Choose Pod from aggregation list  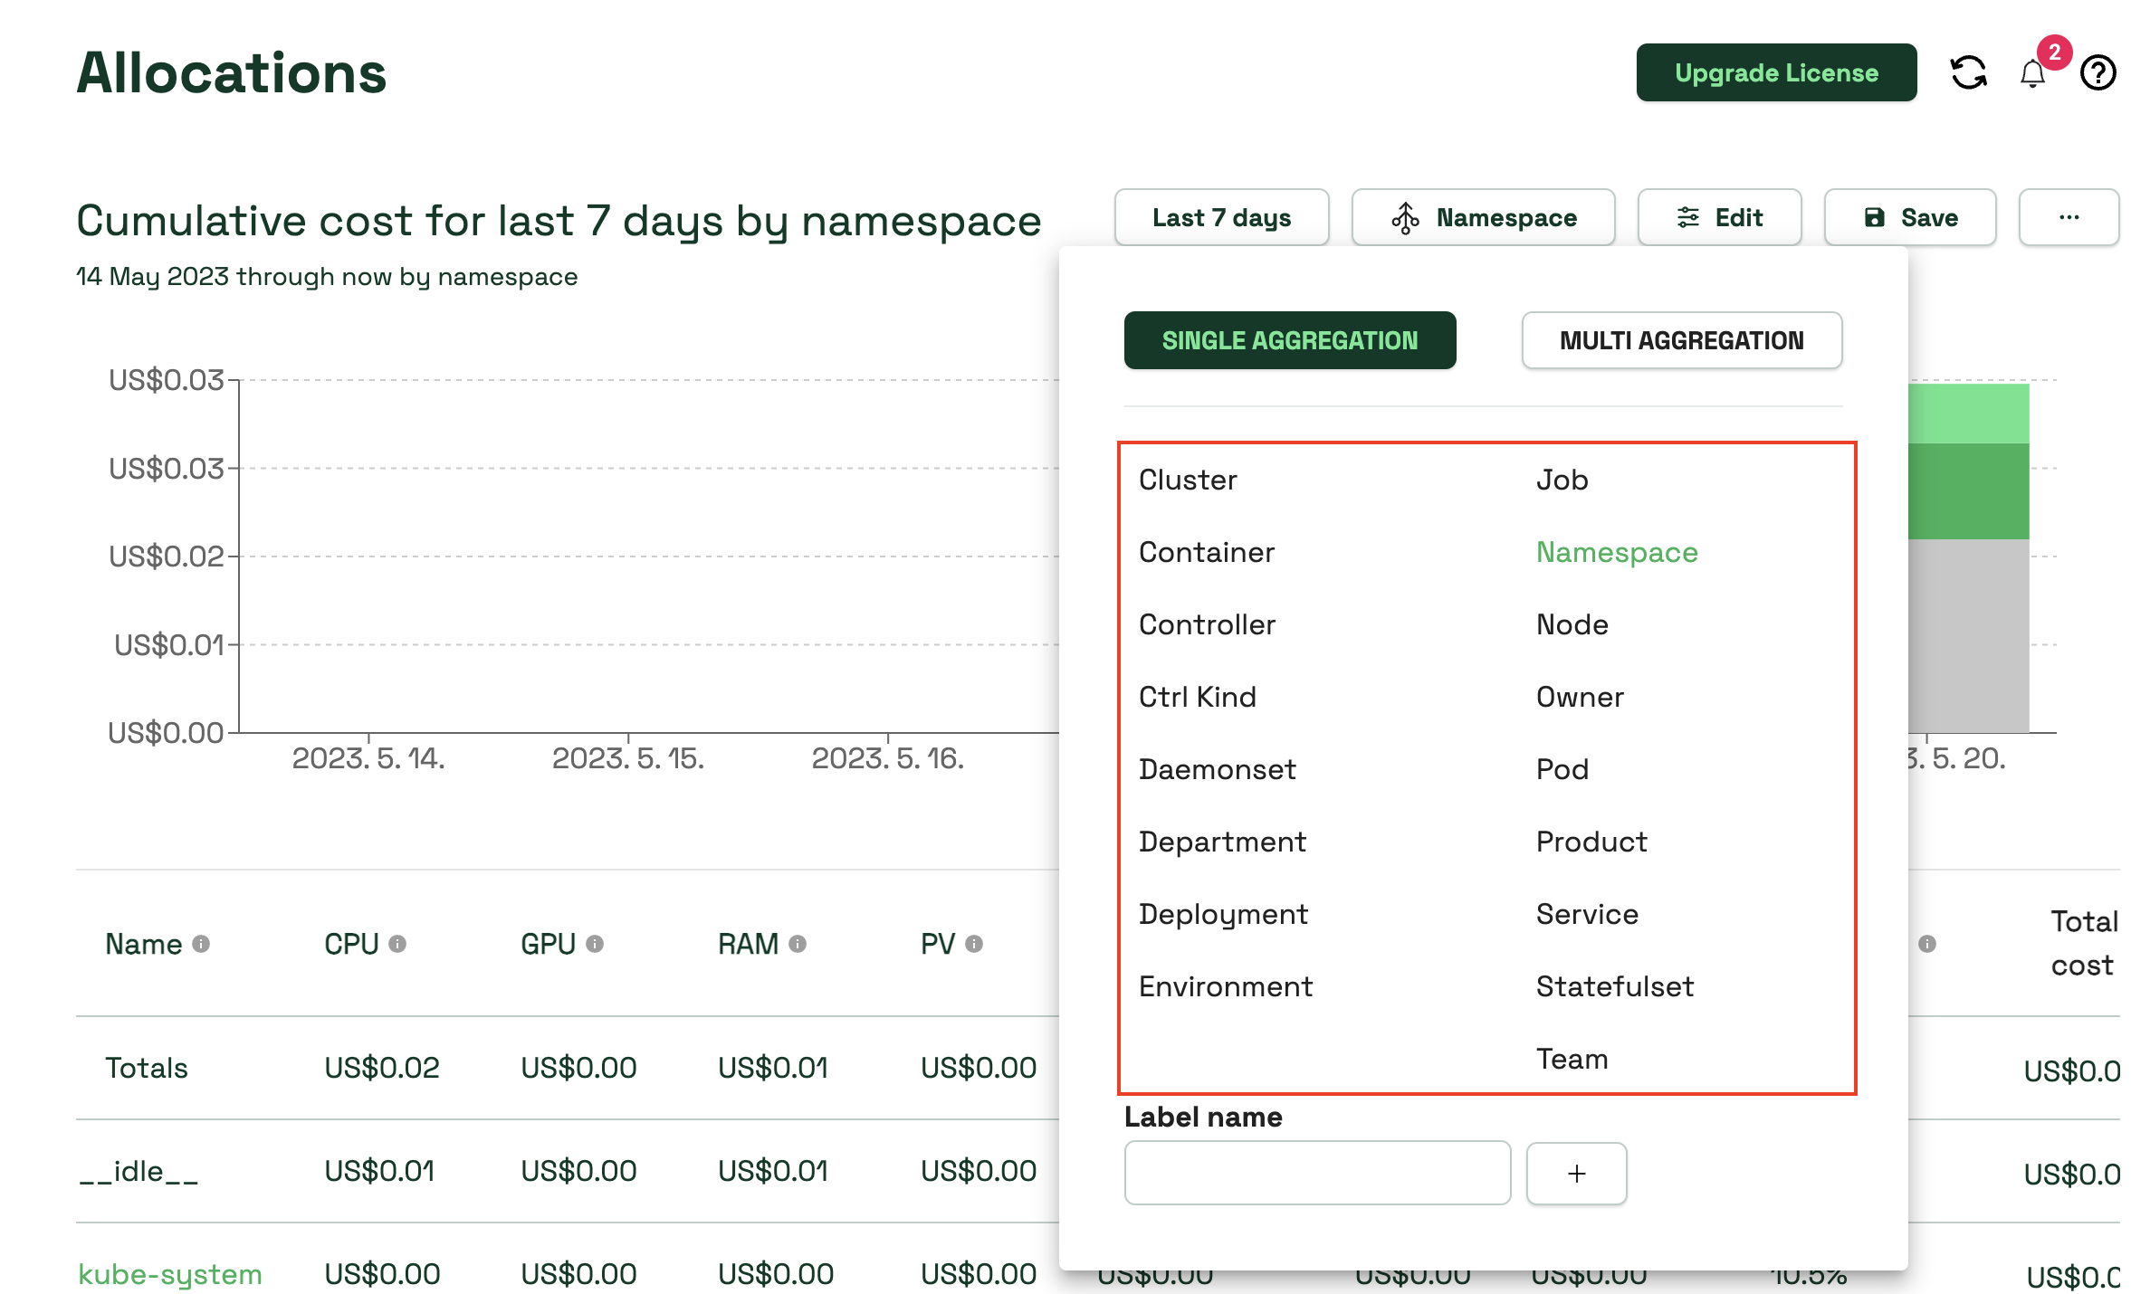[1562, 769]
